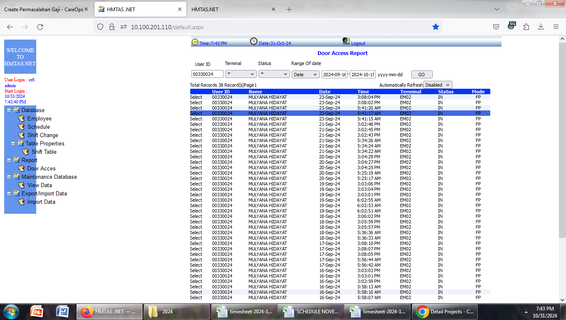Screen dimensions: 566x320
Task: Click the Logout link
Action: click(x=358, y=43)
